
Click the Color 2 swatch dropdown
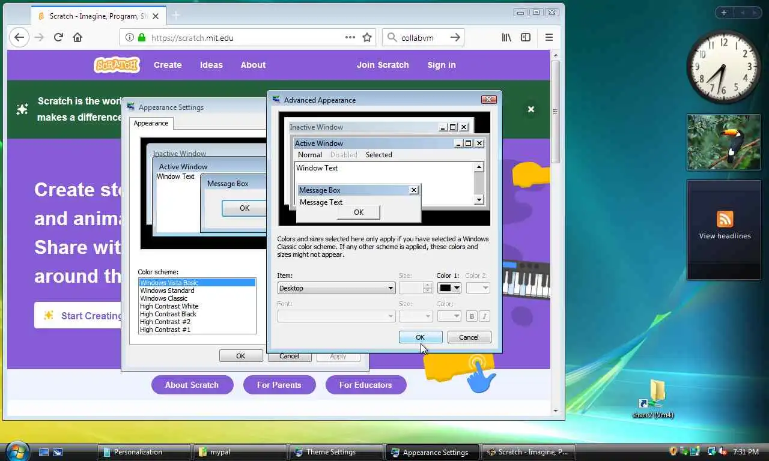point(478,288)
